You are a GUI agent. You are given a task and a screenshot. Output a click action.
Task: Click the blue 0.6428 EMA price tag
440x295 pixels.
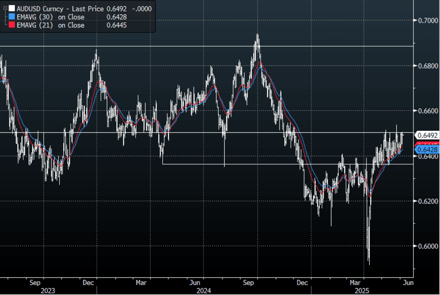point(427,150)
